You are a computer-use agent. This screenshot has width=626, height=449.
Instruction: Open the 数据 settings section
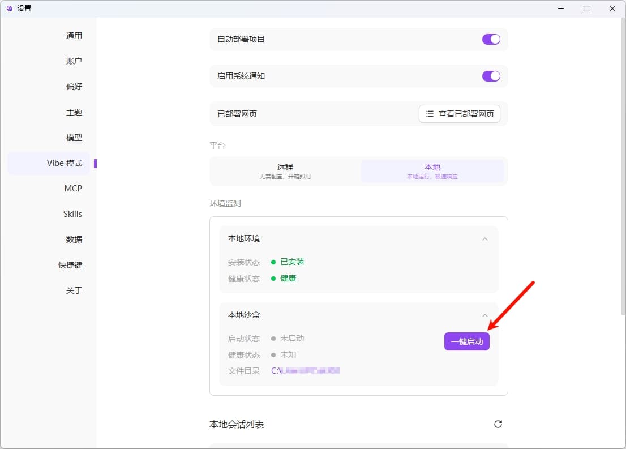coord(74,240)
